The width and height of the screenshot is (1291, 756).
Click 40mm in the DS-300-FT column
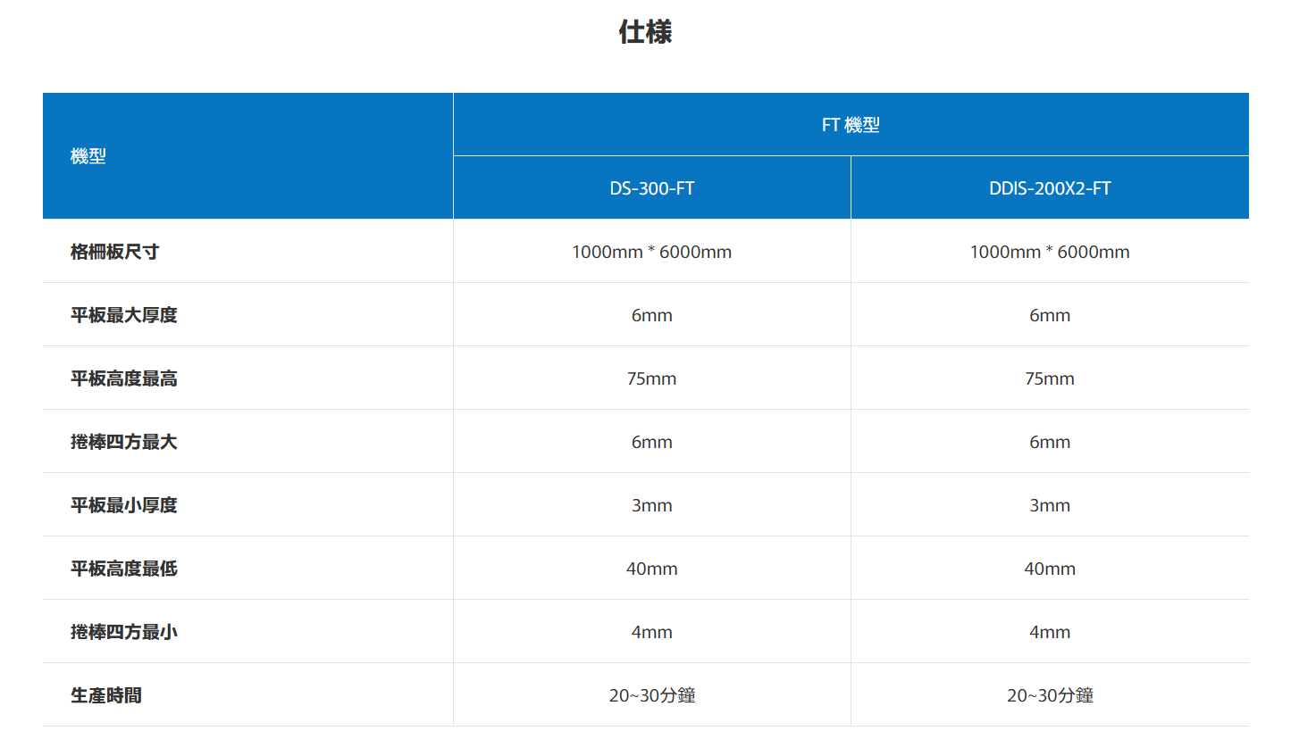[651, 569]
